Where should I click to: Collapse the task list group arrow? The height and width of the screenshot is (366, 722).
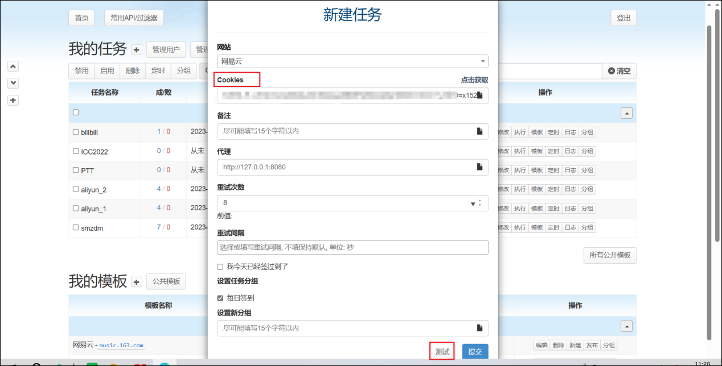(626, 113)
